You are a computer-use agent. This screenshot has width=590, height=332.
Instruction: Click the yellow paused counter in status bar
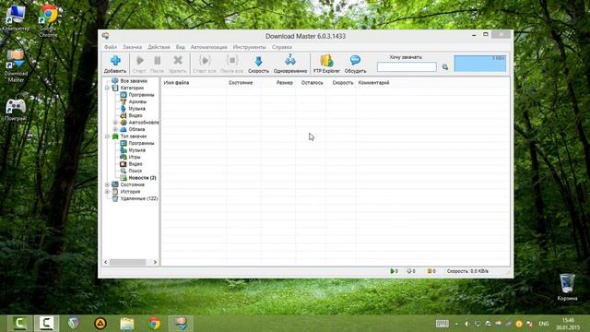[x=431, y=271]
